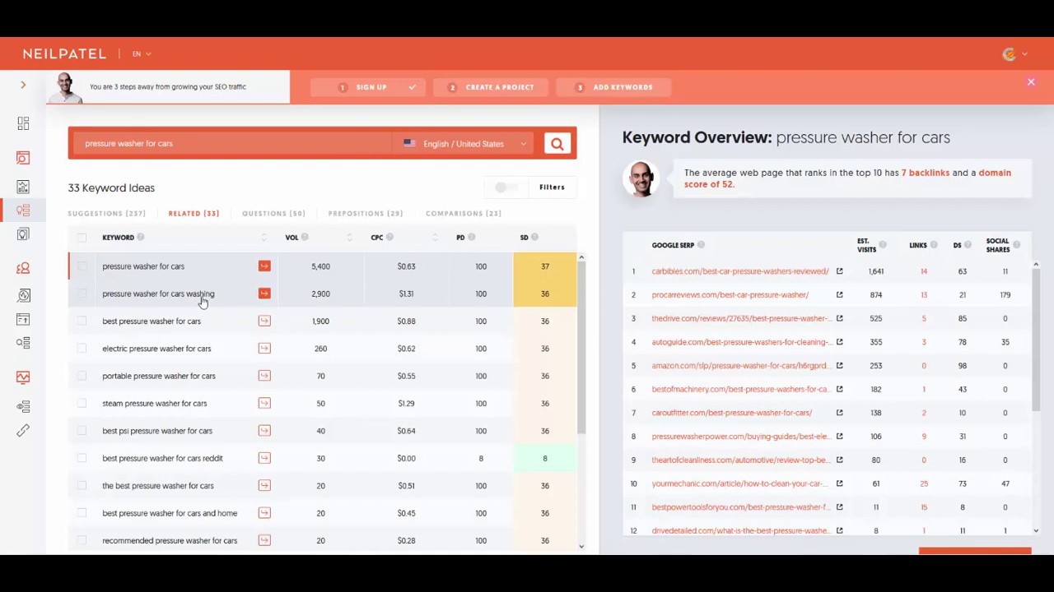
Task: Click the info icon next to CPC
Action: click(389, 238)
